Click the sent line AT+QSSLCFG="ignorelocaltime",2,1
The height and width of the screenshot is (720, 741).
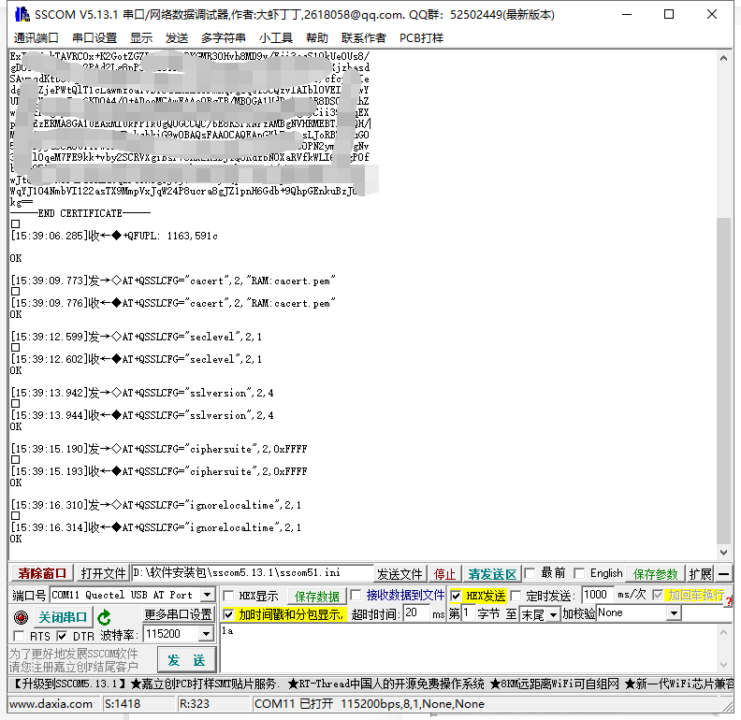click(156, 505)
